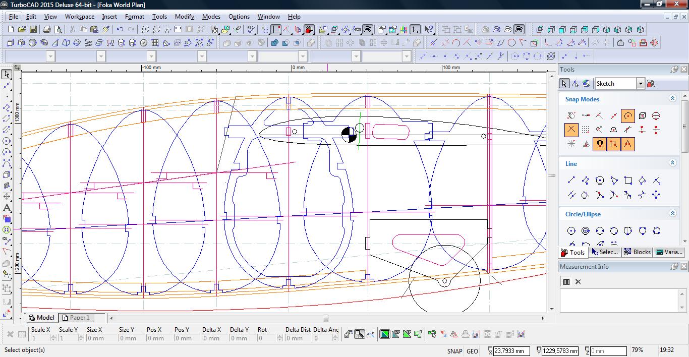Open the Sketch dropdown in Tools panel
Viewport: 689px width, 357px height.
[640, 84]
